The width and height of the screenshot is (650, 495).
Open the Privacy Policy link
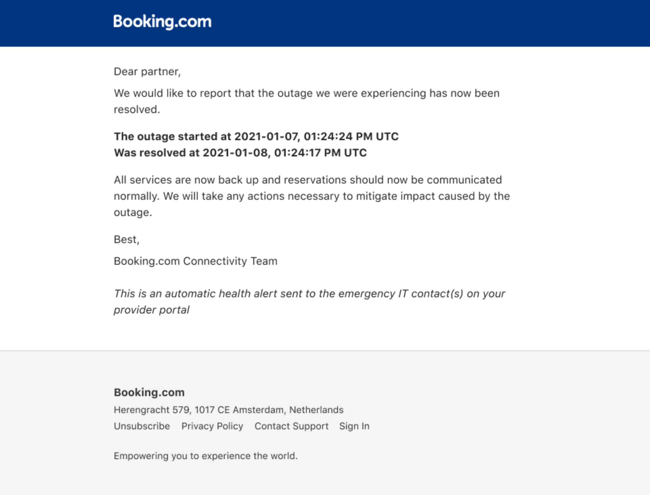(x=212, y=426)
